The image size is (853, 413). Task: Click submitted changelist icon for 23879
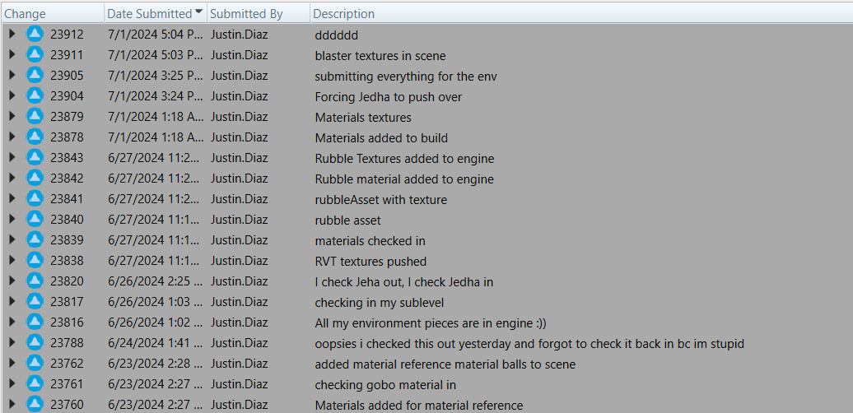pyautogui.click(x=35, y=117)
